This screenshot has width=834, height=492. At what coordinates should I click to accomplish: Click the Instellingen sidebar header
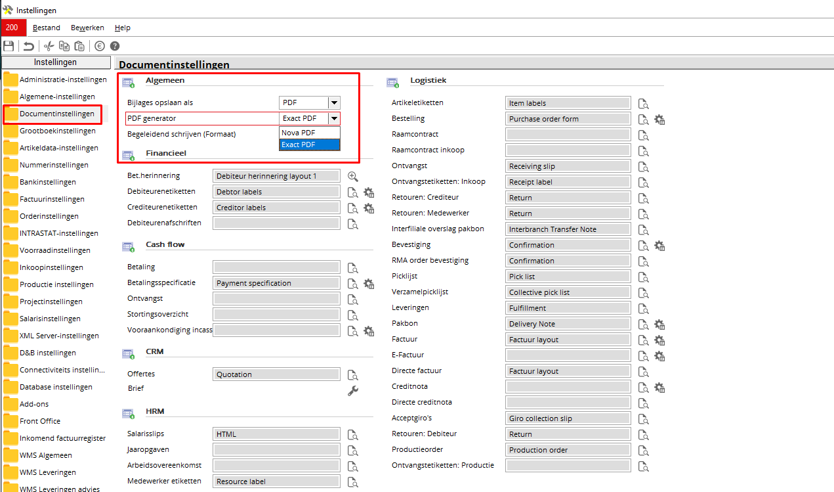coord(56,62)
